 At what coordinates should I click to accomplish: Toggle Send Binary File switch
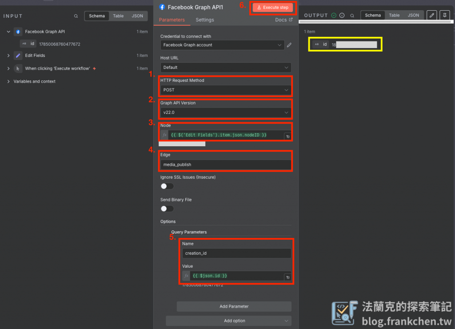click(167, 209)
